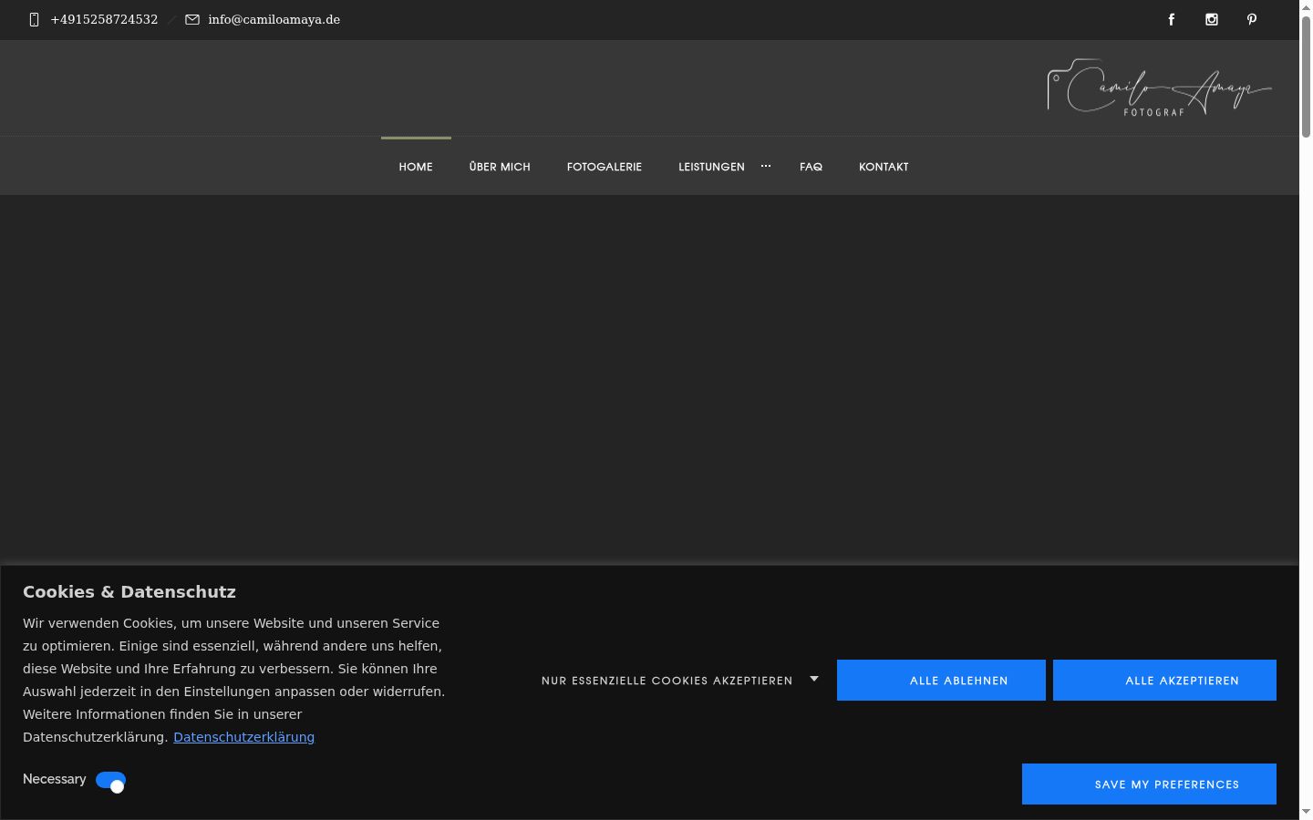1313x820 pixels.
Task: Open the FAQ page
Action: 811,167
